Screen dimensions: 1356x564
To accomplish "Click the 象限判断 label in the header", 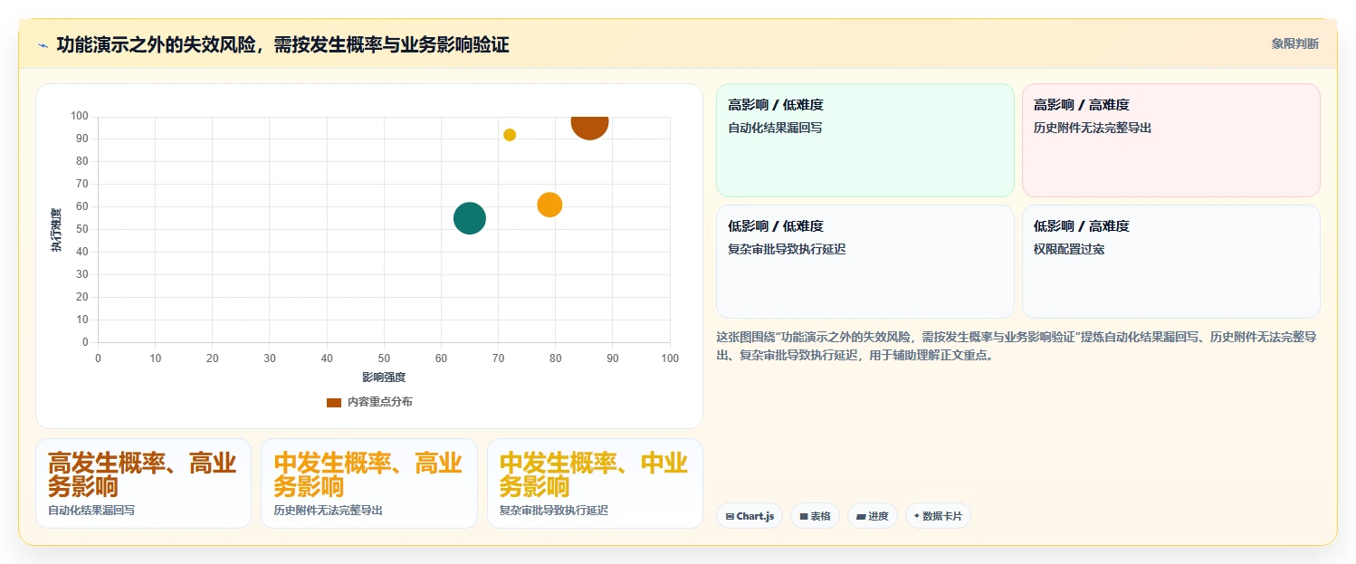I will 1294,43.
